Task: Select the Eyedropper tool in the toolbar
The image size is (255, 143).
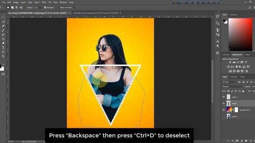Action: point(3,26)
